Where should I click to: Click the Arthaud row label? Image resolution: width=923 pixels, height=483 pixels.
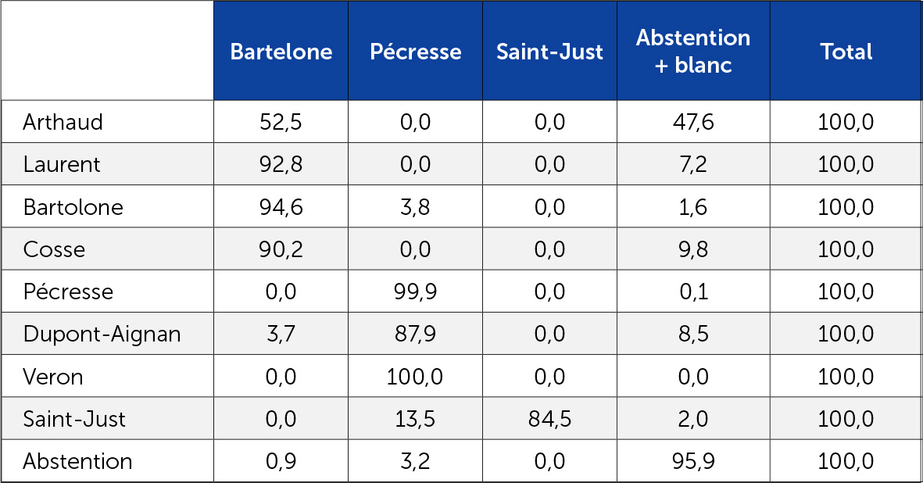click(x=63, y=122)
